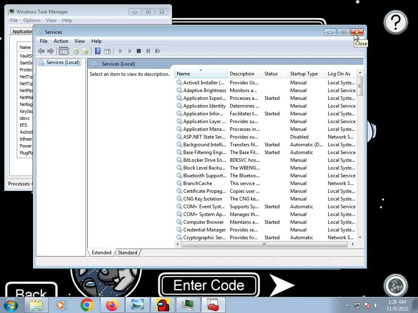418x313 pixels.
Task: Select the BranchCache service
Action: click(x=266, y=183)
